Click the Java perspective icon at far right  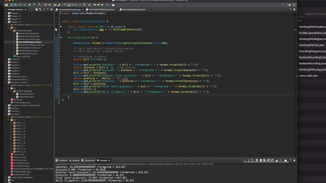(294, 5)
